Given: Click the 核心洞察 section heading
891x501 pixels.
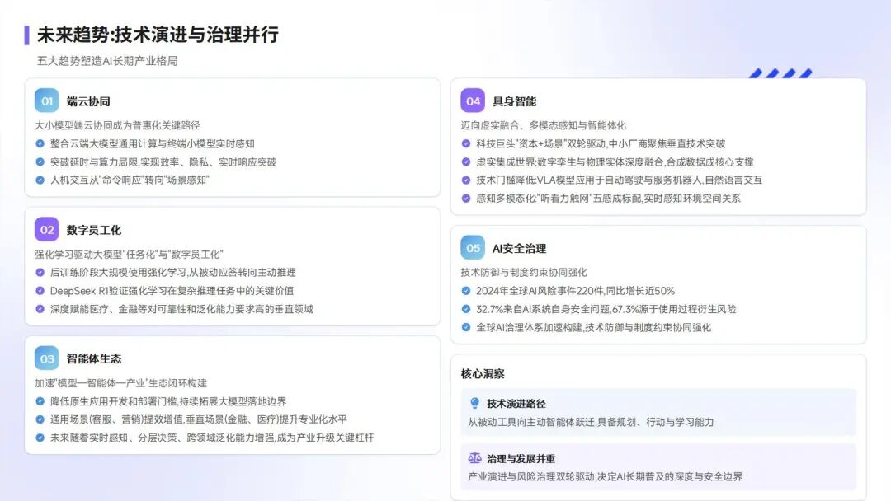Looking at the screenshot, I should pyautogui.click(x=483, y=374).
